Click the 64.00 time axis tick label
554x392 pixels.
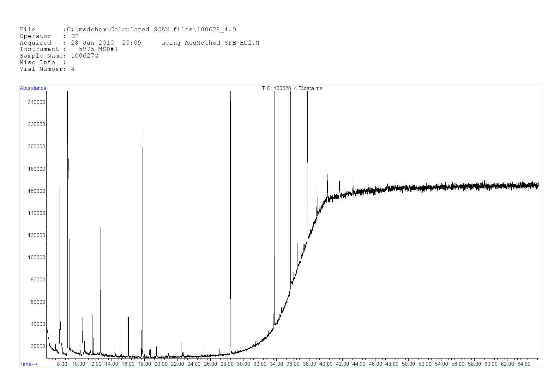pos(523,364)
